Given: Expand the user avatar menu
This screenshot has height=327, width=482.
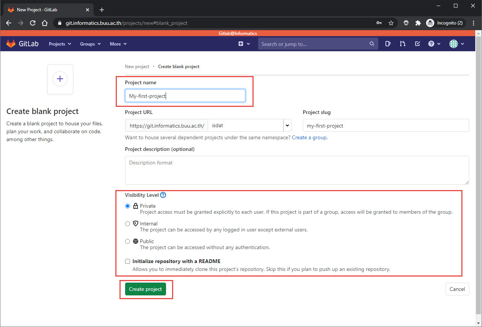Looking at the screenshot, I should [x=457, y=44].
